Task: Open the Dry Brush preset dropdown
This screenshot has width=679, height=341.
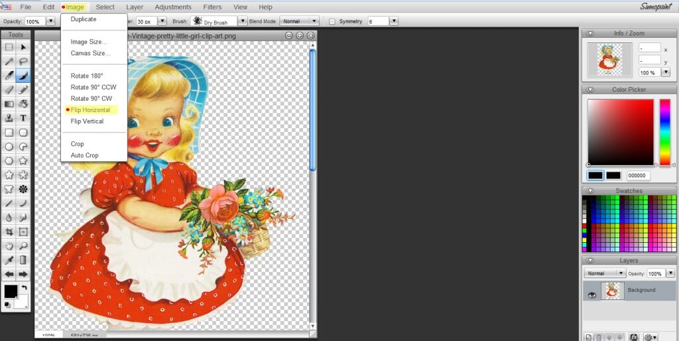Action: [x=243, y=22]
